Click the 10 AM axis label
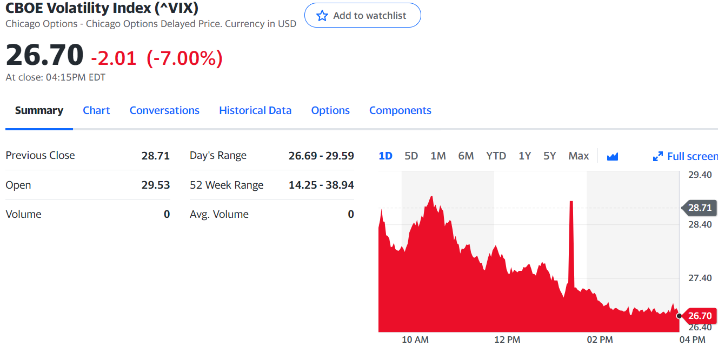 coord(415,340)
